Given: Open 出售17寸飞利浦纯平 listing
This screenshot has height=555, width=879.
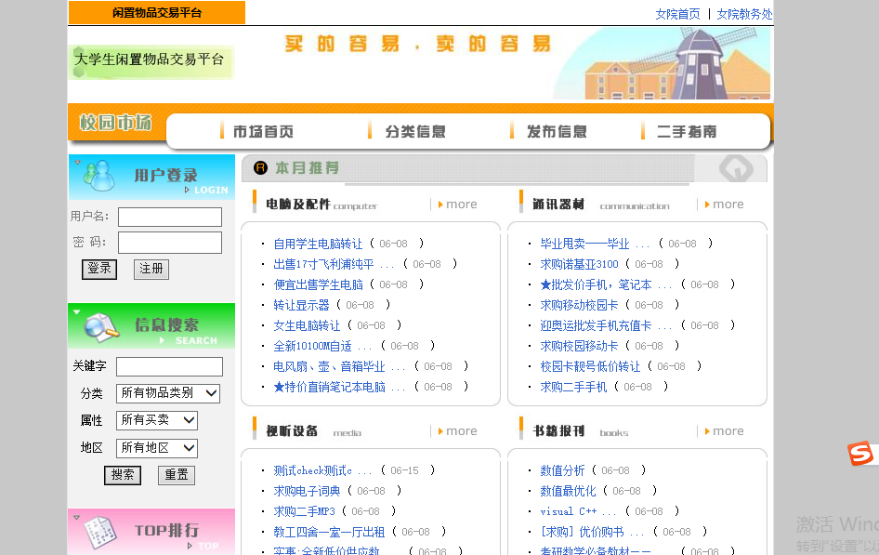Looking at the screenshot, I should click(335, 264).
